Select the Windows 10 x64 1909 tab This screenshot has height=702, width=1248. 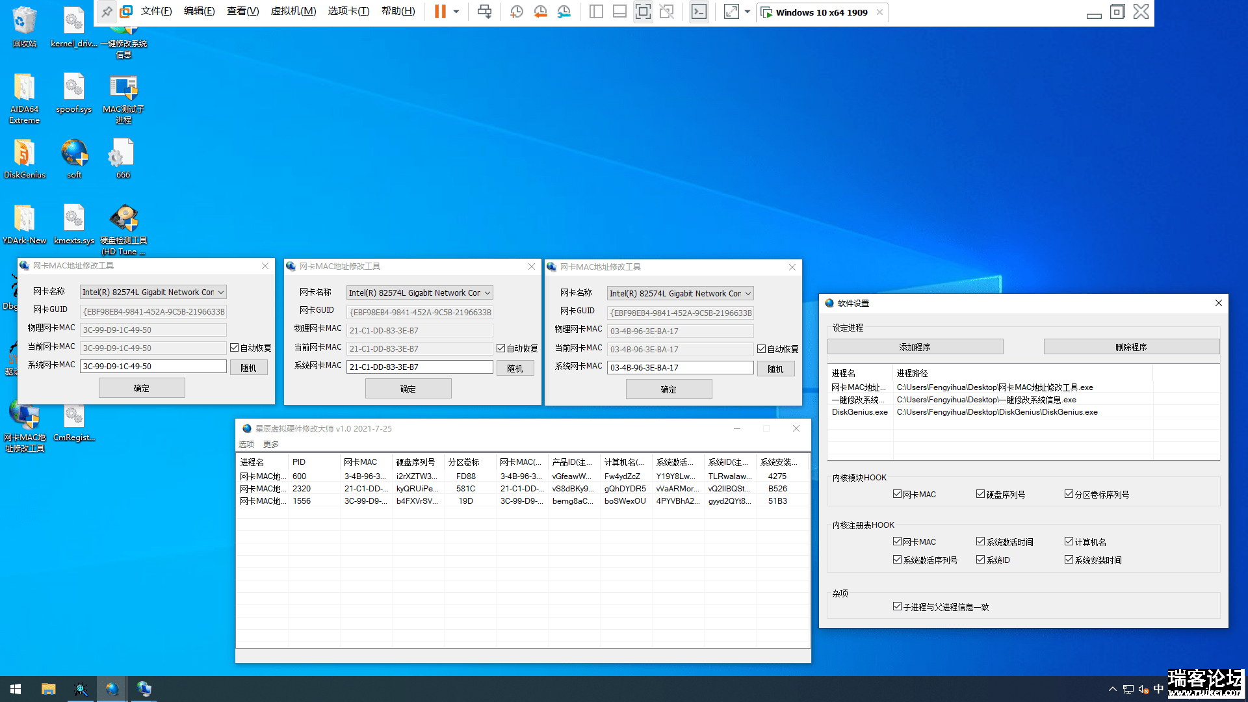[x=821, y=12]
